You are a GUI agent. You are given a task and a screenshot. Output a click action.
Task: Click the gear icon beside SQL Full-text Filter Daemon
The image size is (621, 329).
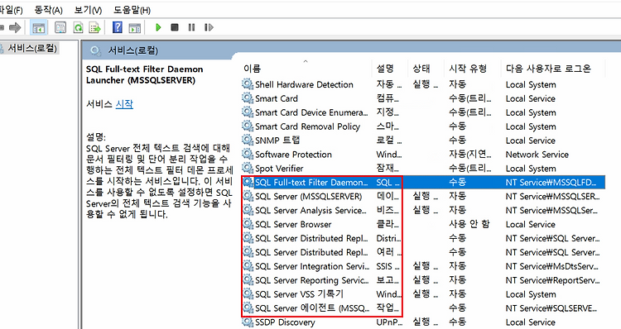pyautogui.click(x=248, y=183)
